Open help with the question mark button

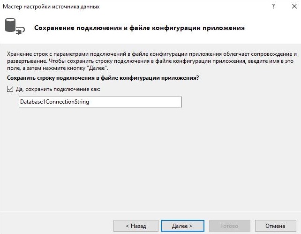[273, 7]
